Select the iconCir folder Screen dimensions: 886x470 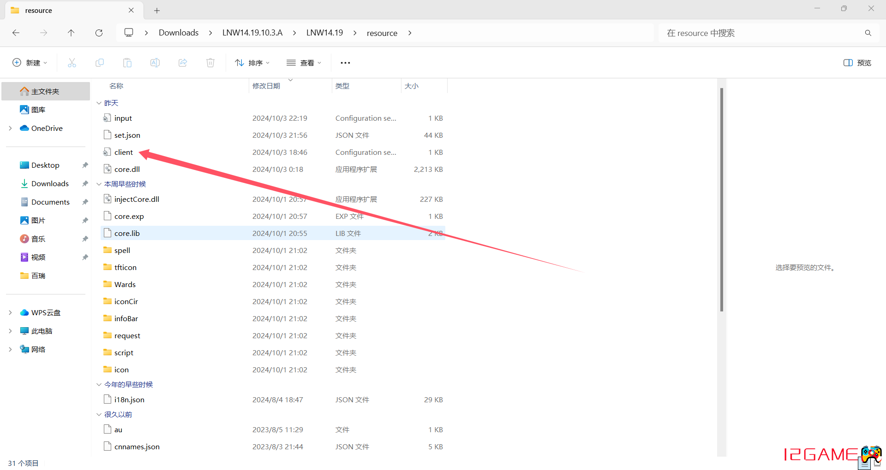pyautogui.click(x=273, y=301)
